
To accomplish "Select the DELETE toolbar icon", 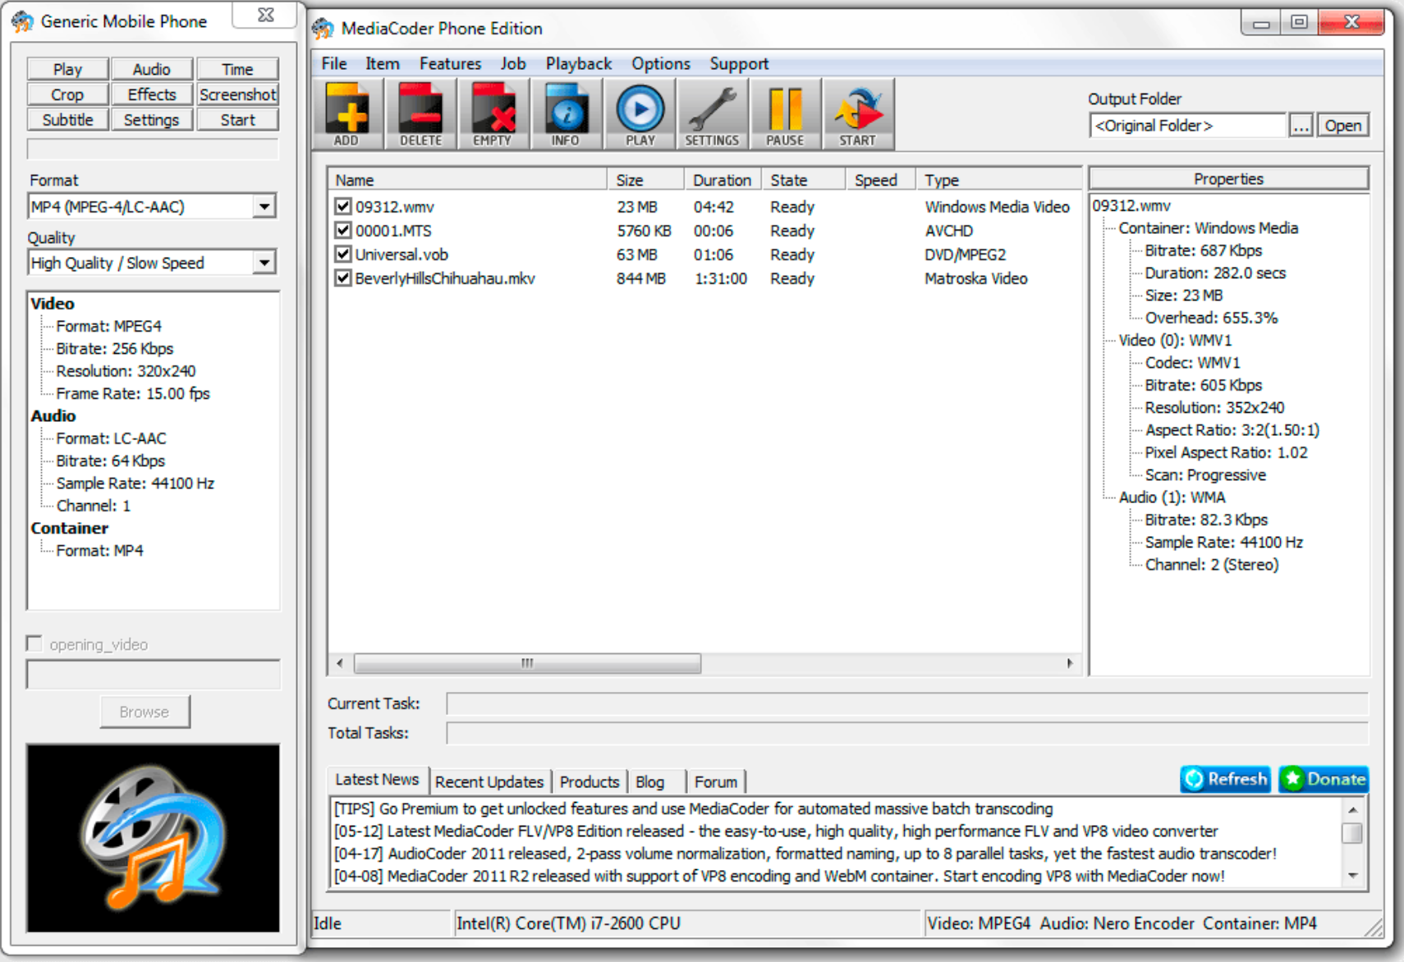I will pyautogui.click(x=420, y=113).
